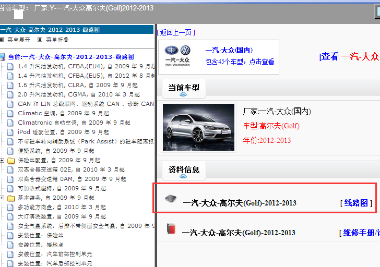Open 1.6 升汽油发动机, CLRA diagram
This screenshot has width=380, height=267.
(x=78, y=85)
